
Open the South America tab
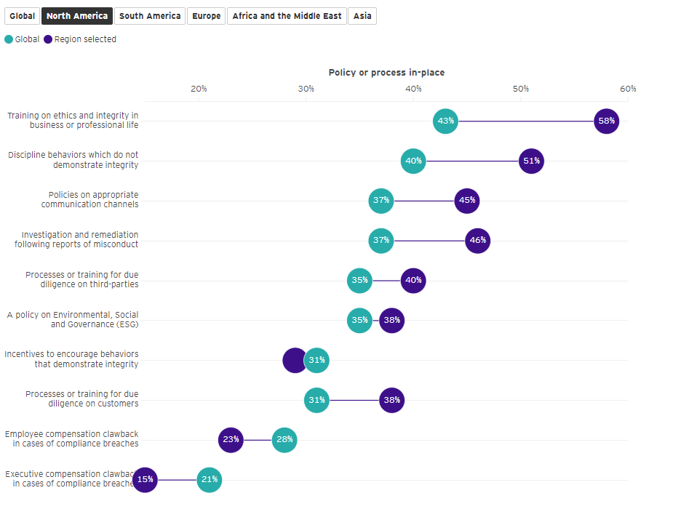150,16
